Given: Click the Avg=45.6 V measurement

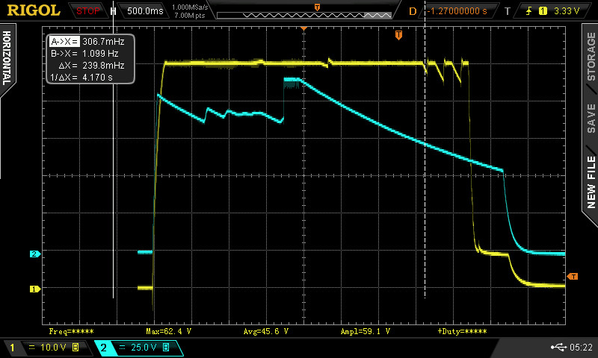Looking at the screenshot, I should point(266,331).
